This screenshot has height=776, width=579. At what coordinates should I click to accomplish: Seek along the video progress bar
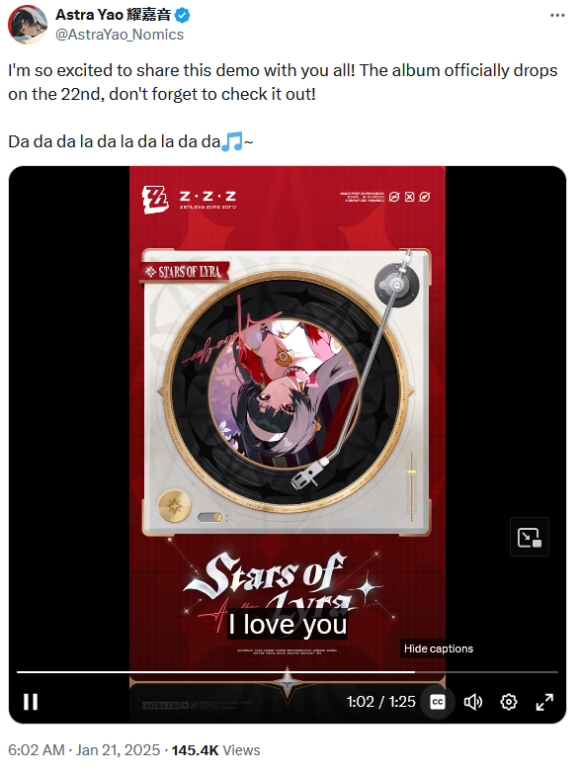tap(288, 672)
